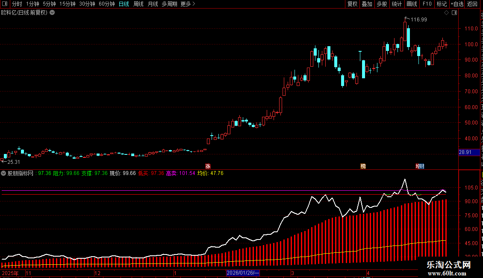483x278 pixels.
Task: Click the 116.99 high price flag
Action: 416,19
